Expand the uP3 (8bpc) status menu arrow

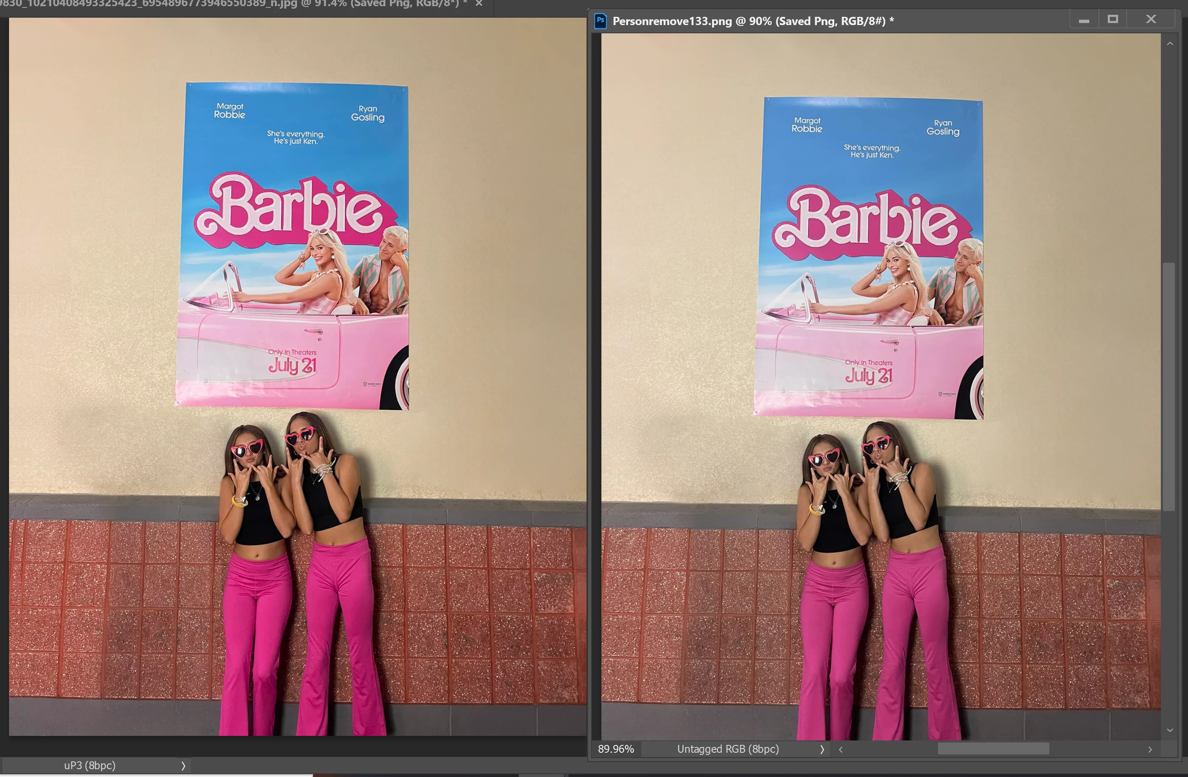[183, 765]
